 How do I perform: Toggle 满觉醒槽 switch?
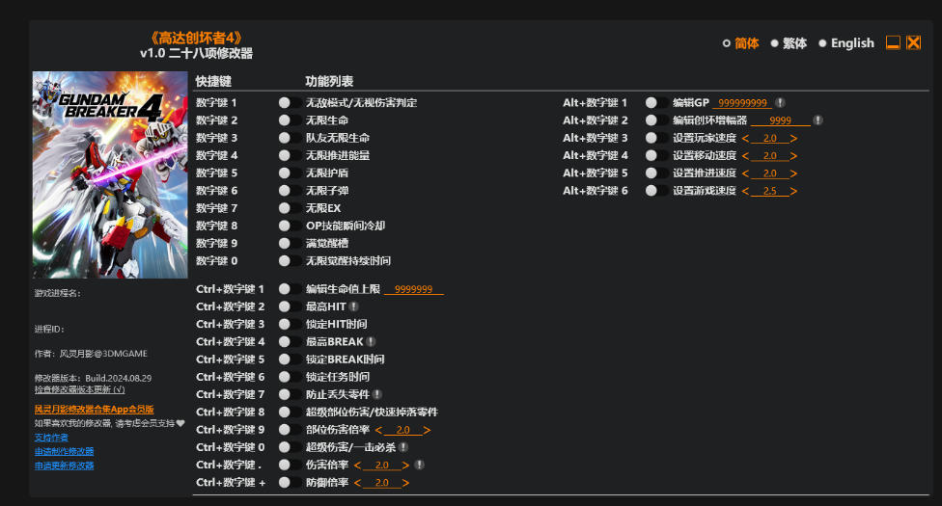tap(290, 243)
